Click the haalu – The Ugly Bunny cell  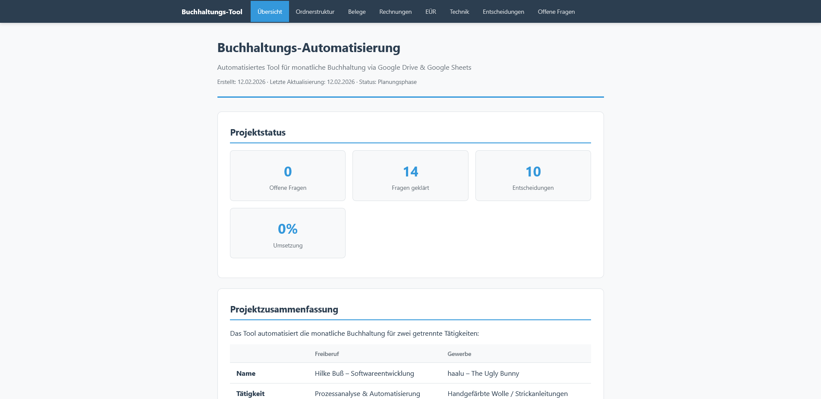[483, 374]
